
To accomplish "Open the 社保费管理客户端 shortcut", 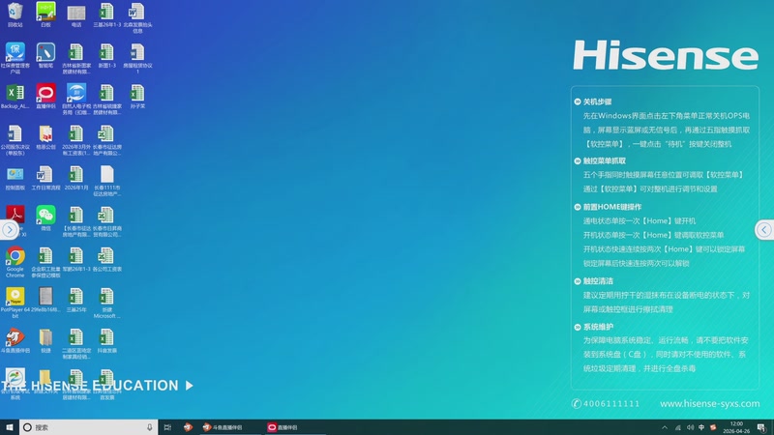I will click(x=15, y=58).
